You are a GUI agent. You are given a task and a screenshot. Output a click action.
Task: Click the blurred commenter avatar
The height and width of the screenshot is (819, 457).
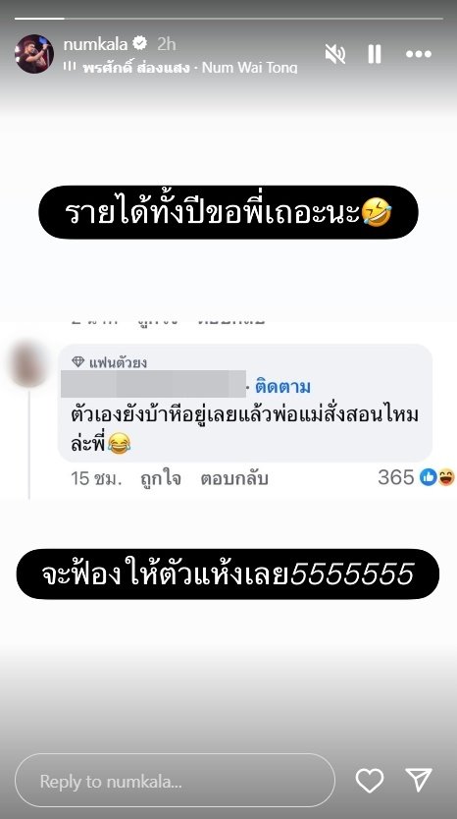[29, 363]
